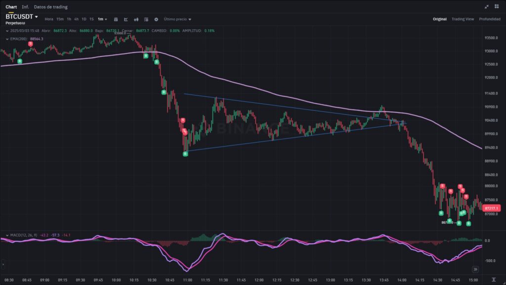
Task: Select the 1D timeframe
Action: point(84,19)
